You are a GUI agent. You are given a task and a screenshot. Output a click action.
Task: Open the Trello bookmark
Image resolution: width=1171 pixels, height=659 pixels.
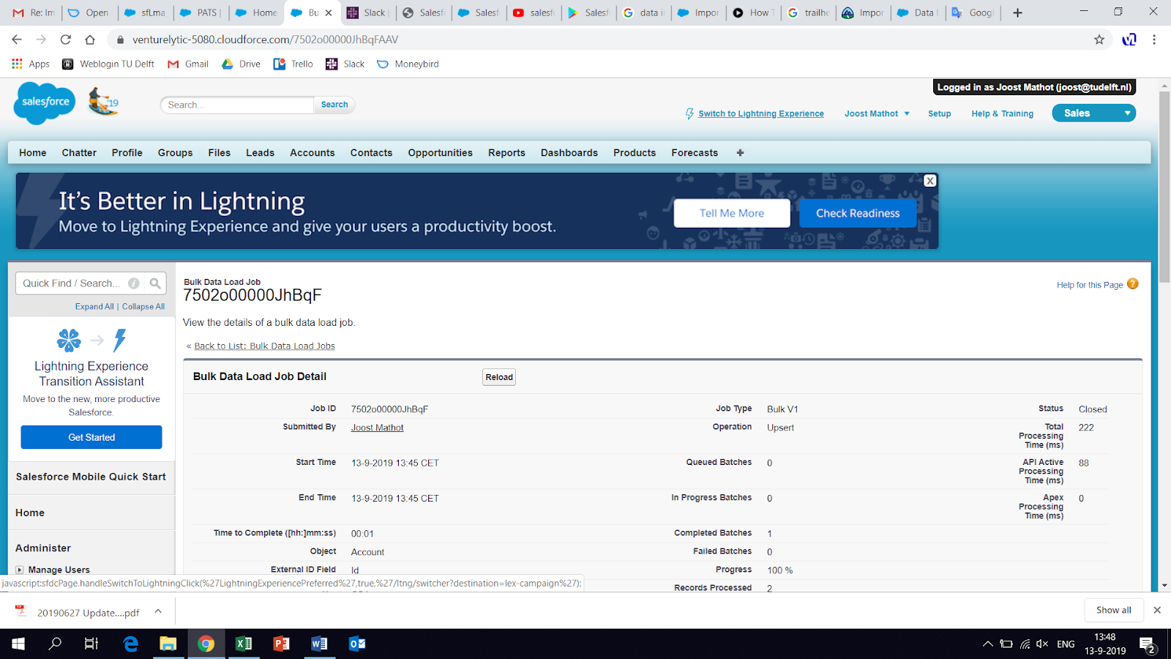point(293,64)
